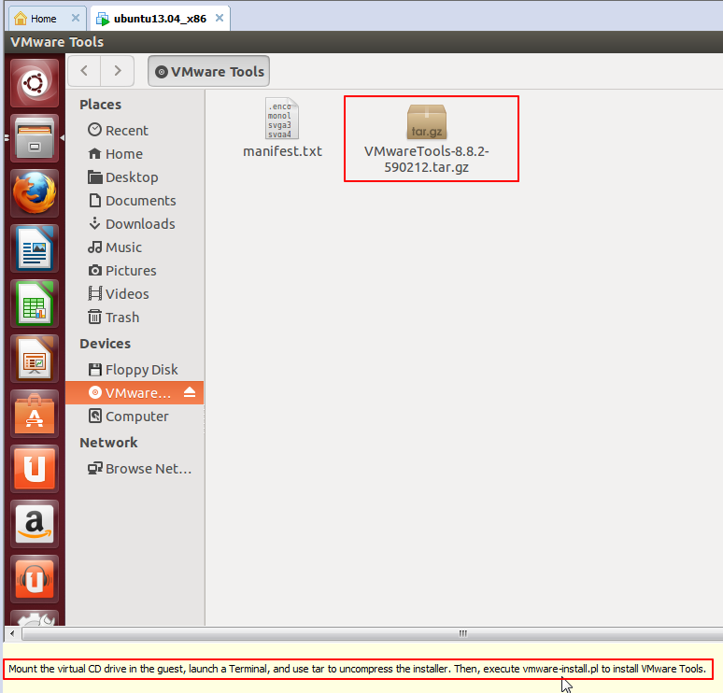Click the Places section heading

[100, 105]
